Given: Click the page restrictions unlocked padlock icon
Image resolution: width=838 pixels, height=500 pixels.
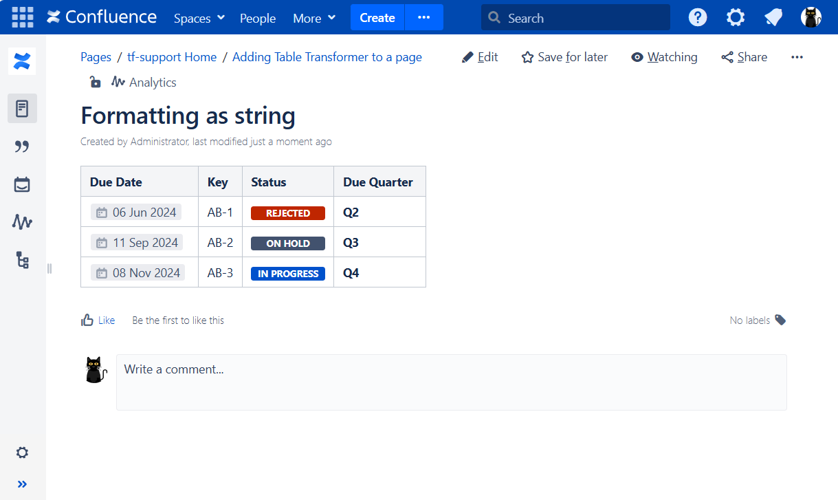Looking at the screenshot, I should (x=95, y=83).
